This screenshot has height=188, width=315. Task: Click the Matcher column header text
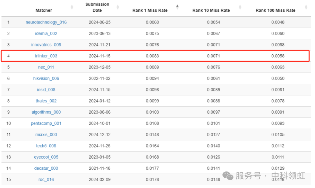pyautogui.click(x=44, y=10)
